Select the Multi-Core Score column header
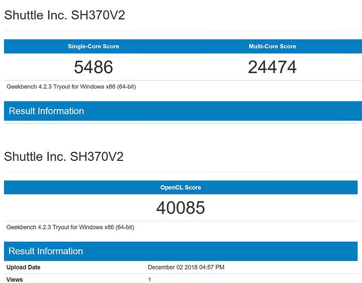The image size is (362, 283). pyautogui.click(x=273, y=46)
